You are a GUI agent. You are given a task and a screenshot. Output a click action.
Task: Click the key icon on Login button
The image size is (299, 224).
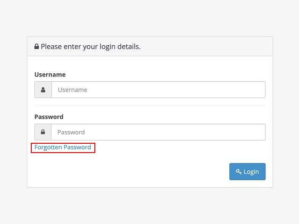pos(238,172)
